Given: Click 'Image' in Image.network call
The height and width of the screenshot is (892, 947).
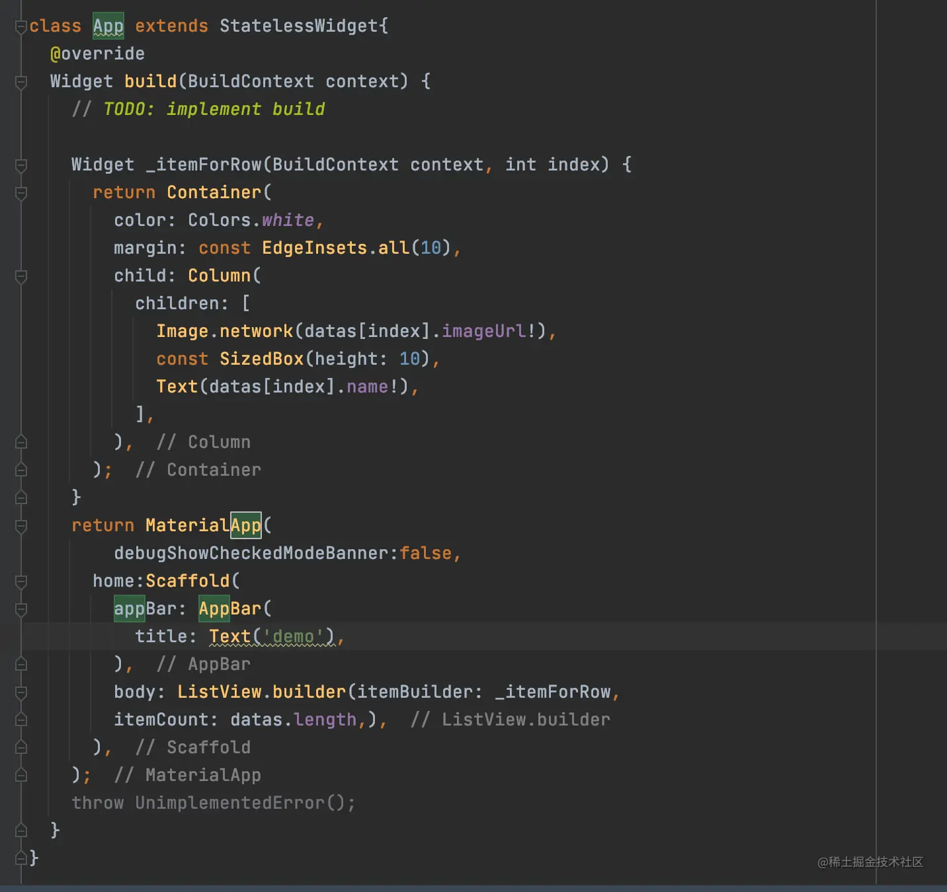Looking at the screenshot, I should coord(183,332).
